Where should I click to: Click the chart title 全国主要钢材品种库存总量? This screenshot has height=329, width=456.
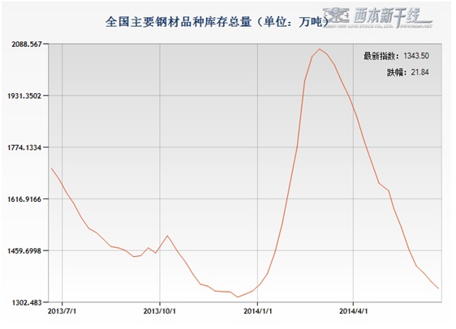(179, 22)
